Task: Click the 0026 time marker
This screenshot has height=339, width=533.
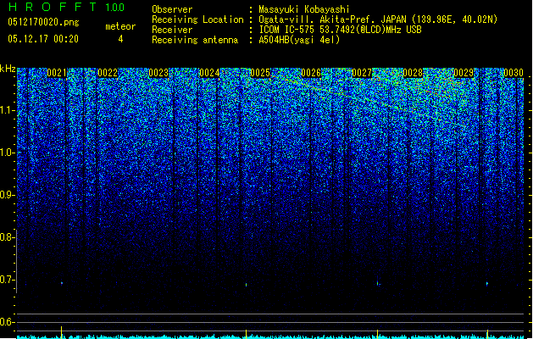Action: [311, 73]
